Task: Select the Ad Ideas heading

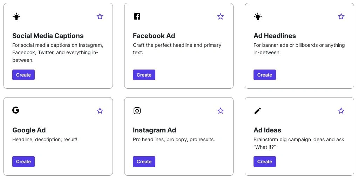Action: pos(267,130)
